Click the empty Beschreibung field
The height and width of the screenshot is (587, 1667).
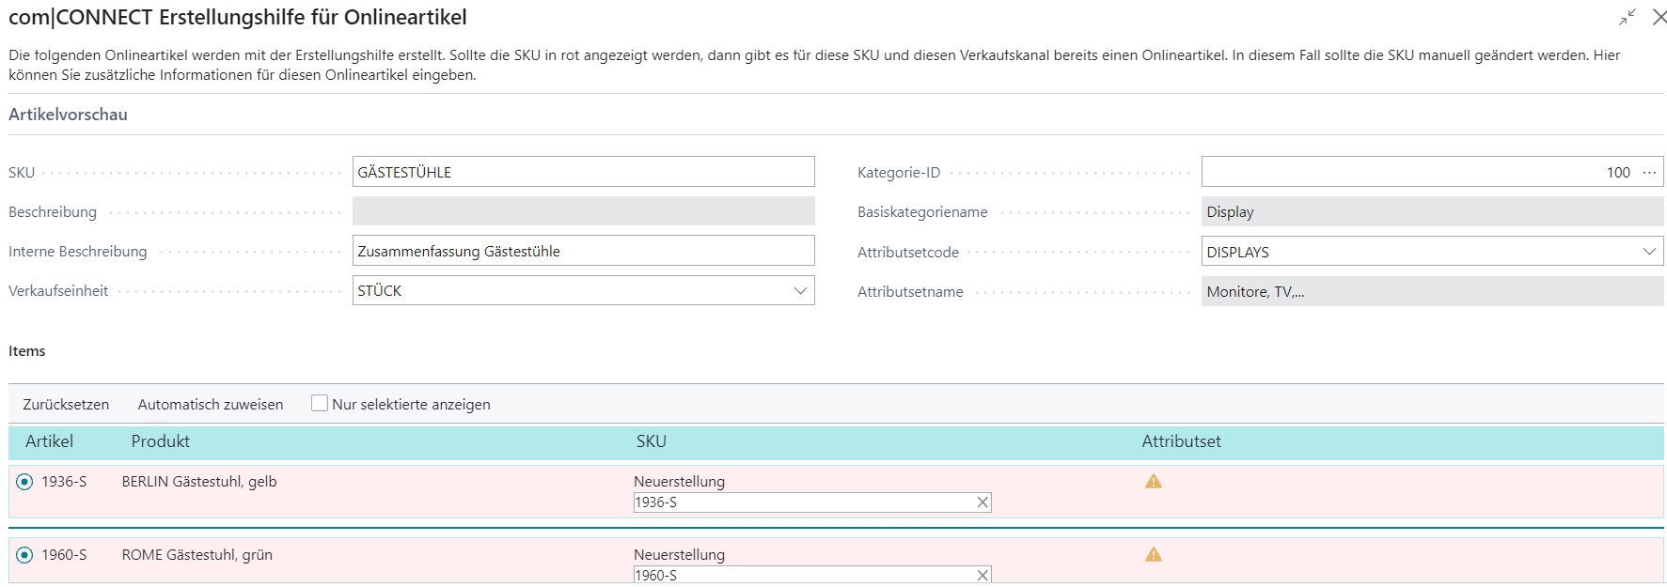point(584,211)
